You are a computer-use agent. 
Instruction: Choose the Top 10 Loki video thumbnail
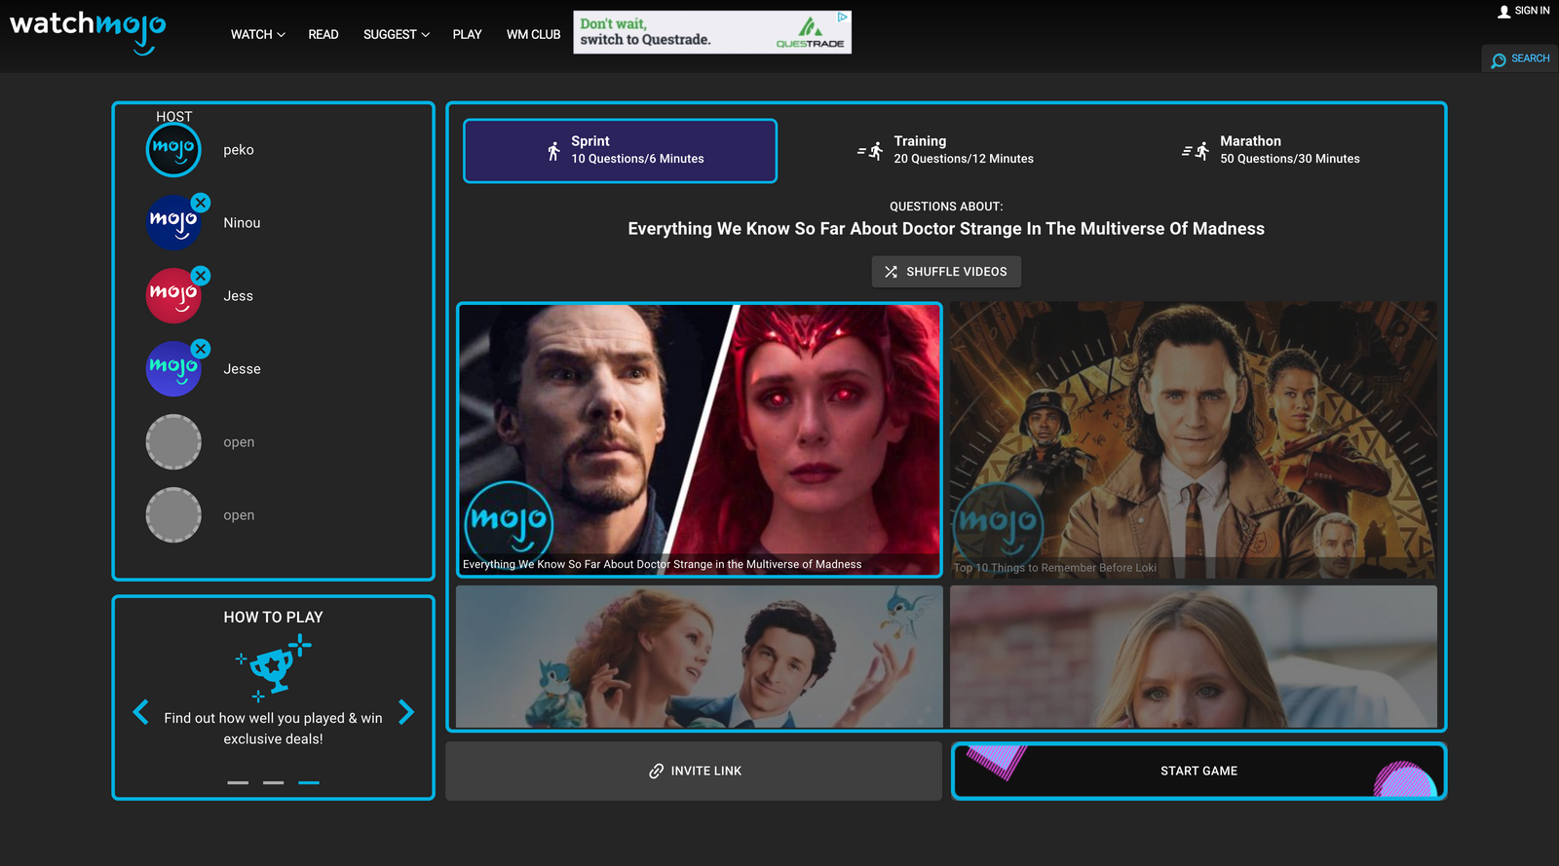tap(1193, 439)
